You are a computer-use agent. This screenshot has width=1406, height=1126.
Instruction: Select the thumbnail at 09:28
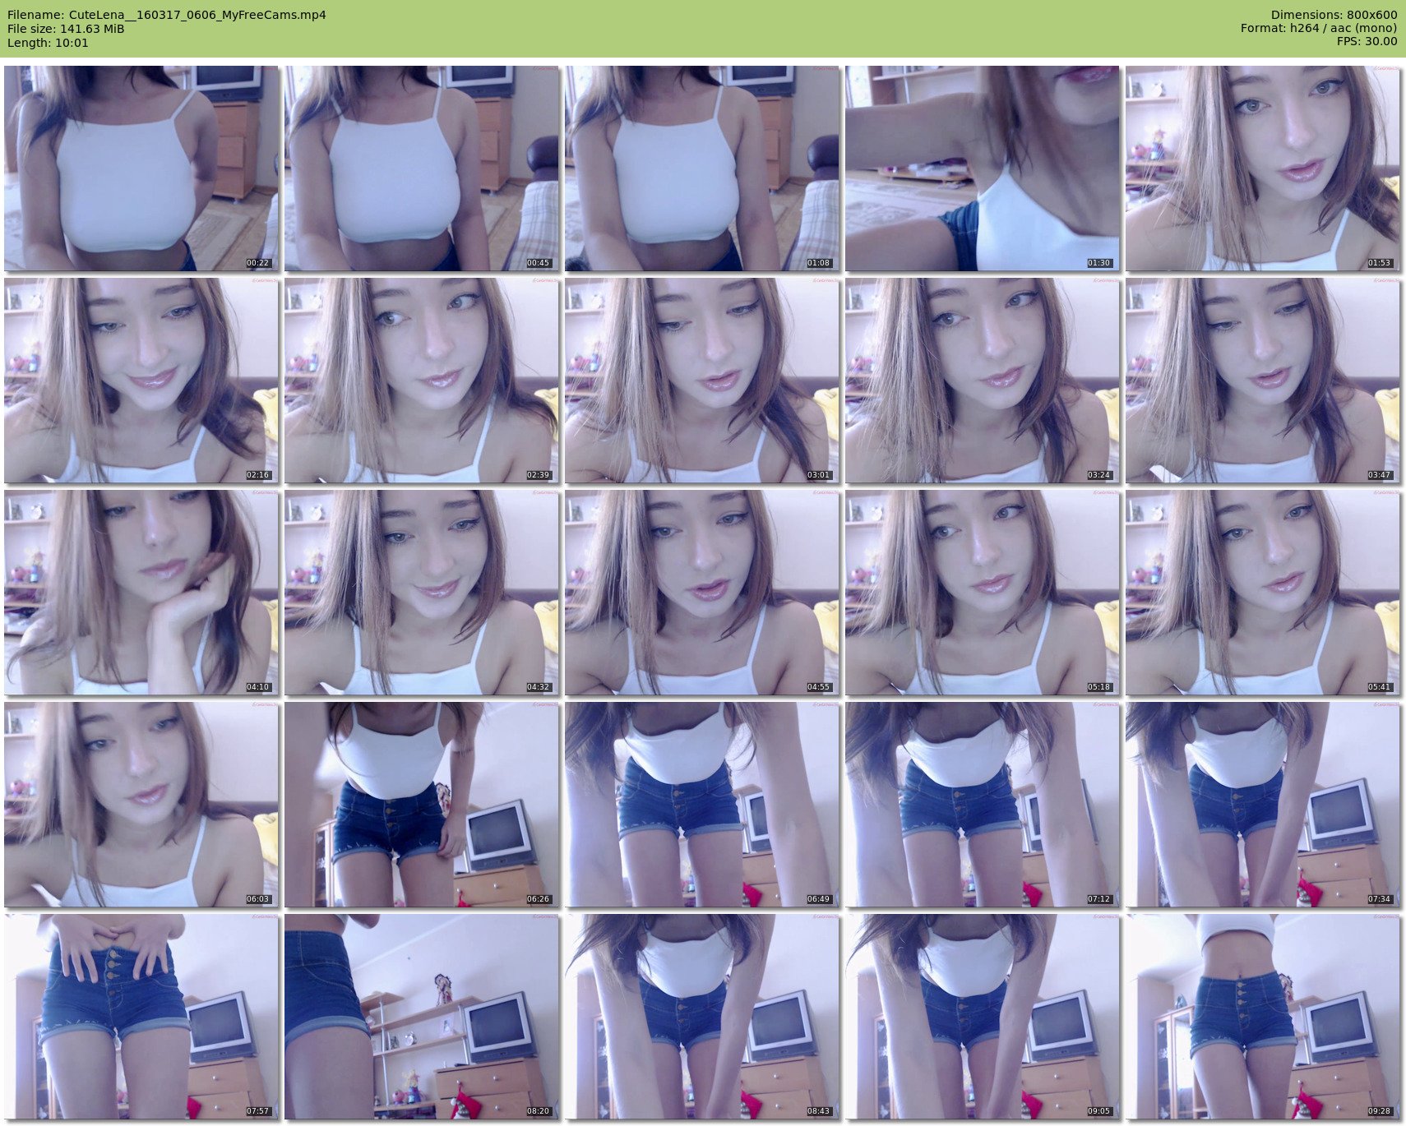1262,1017
